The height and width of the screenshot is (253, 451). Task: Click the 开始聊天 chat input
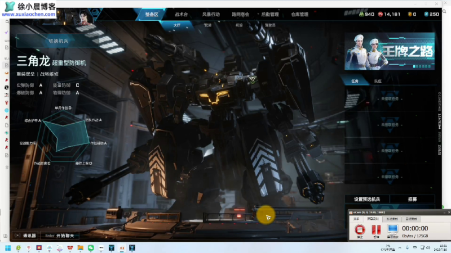[x=60, y=236]
